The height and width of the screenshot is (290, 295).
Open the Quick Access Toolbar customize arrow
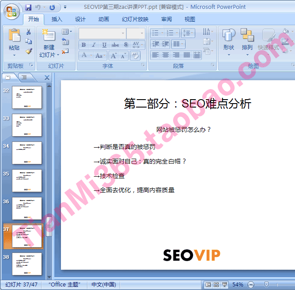click(x=65, y=7)
